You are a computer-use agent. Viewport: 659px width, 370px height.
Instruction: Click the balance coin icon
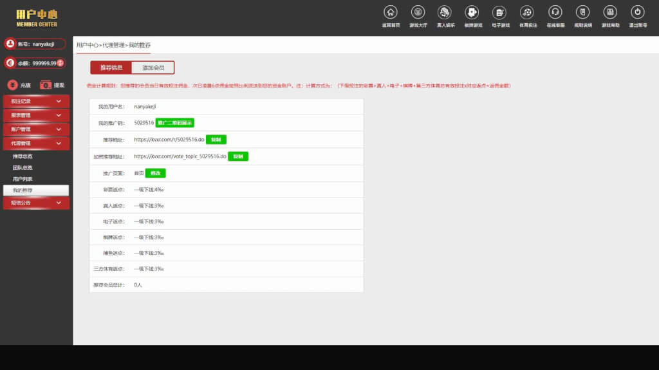click(x=10, y=62)
